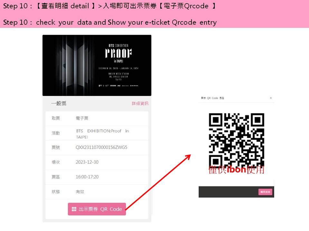This screenshot has width=309, height=231.
Task: Click the red 僅供ibon使用 watermark text
Action: pyautogui.click(x=236, y=170)
